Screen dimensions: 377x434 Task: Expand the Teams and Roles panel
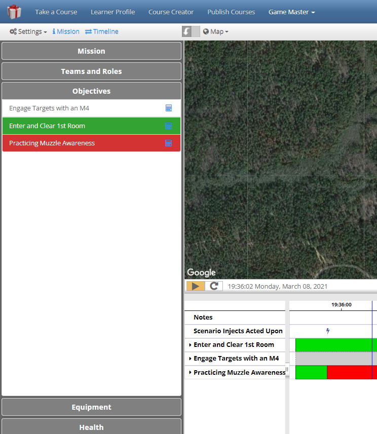(91, 71)
